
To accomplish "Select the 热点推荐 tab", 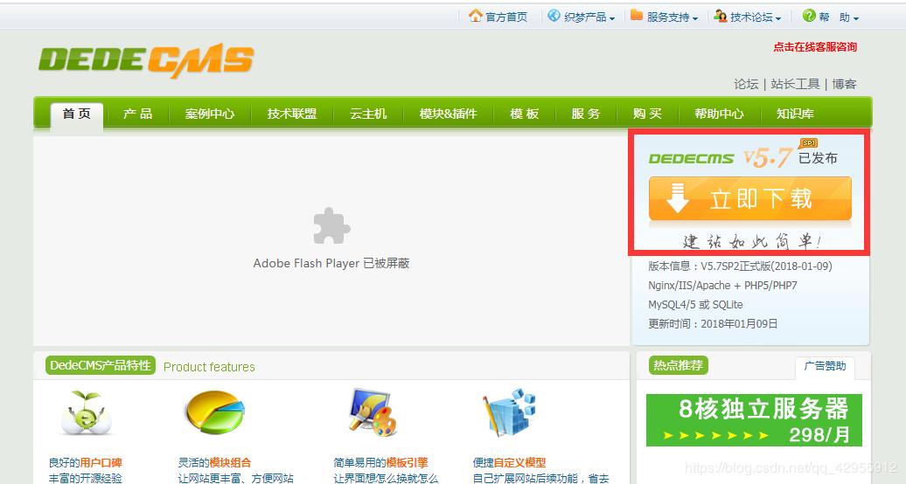I will (678, 365).
